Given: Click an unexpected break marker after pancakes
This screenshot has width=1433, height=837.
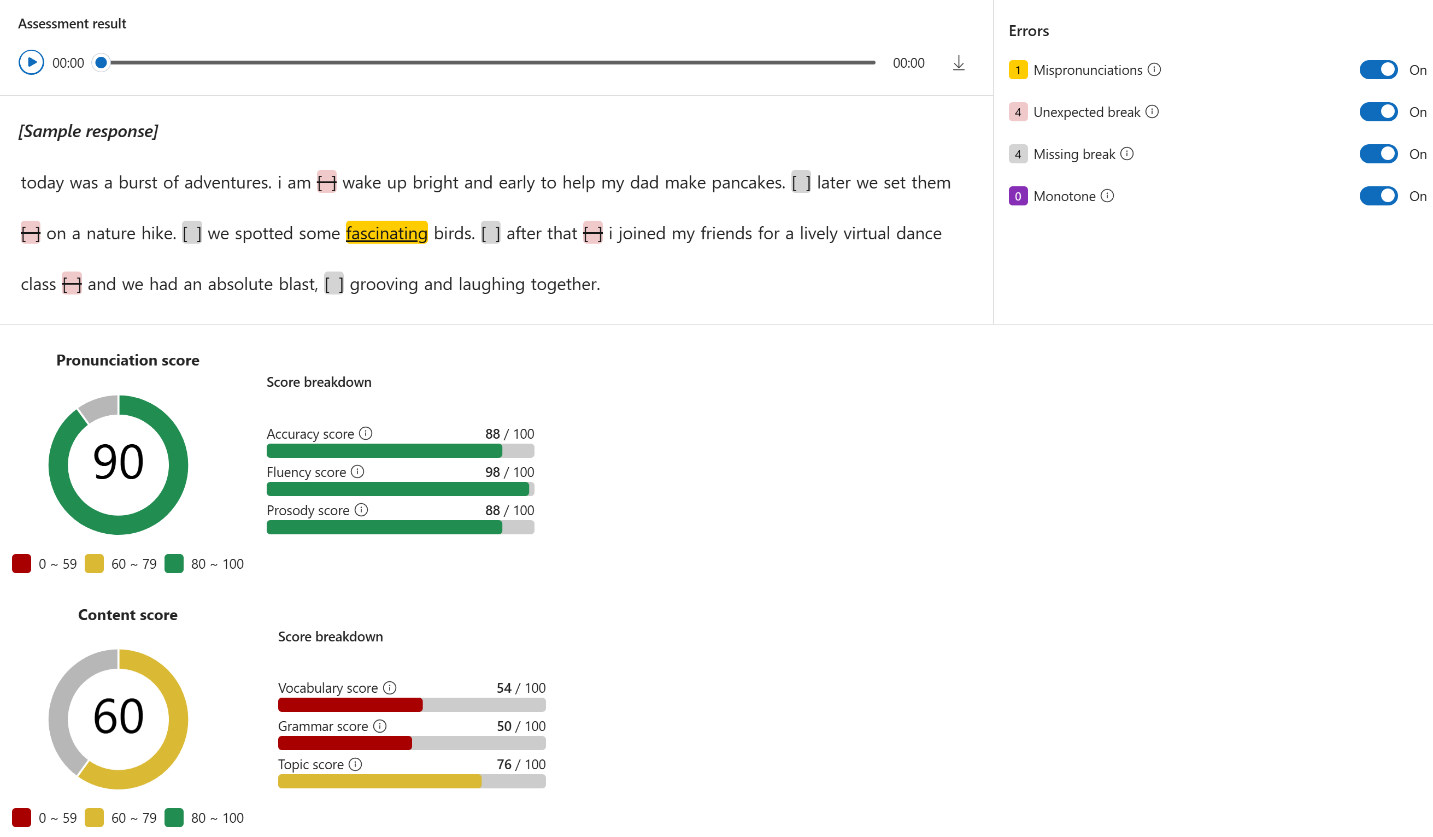Looking at the screenshot, I should point(801,182).
